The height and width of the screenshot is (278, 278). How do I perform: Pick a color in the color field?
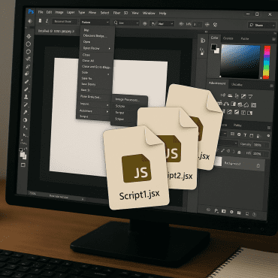240,61
